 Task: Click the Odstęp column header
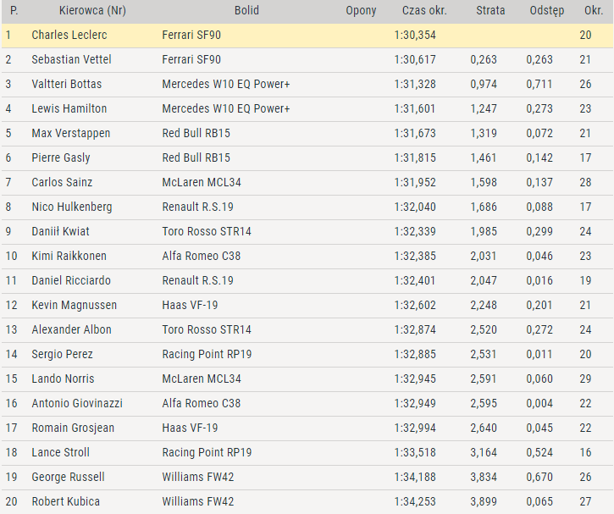coord(546,10)
